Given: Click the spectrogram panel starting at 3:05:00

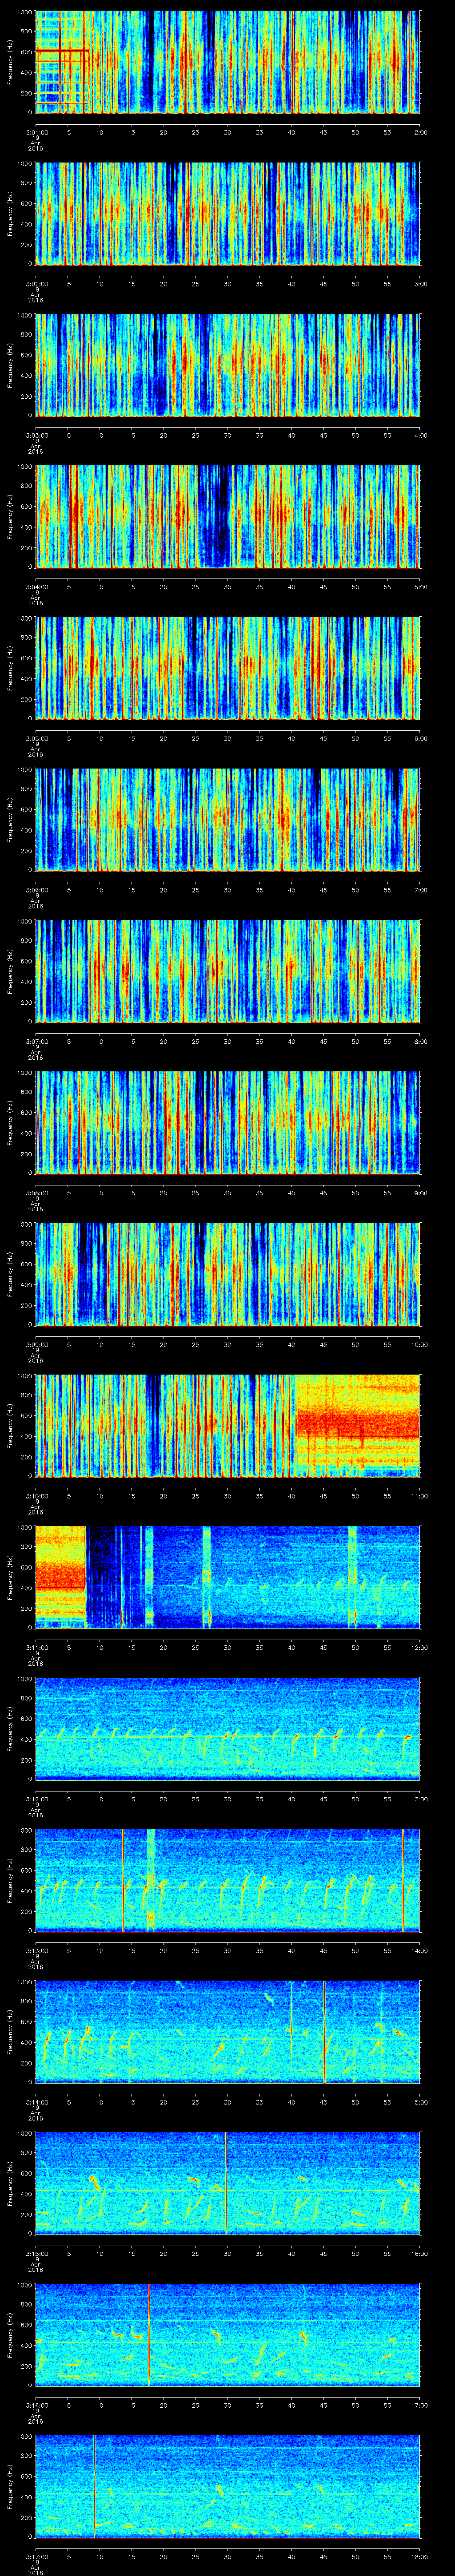Looking at the screenshot, I should [x=228, y=668].
